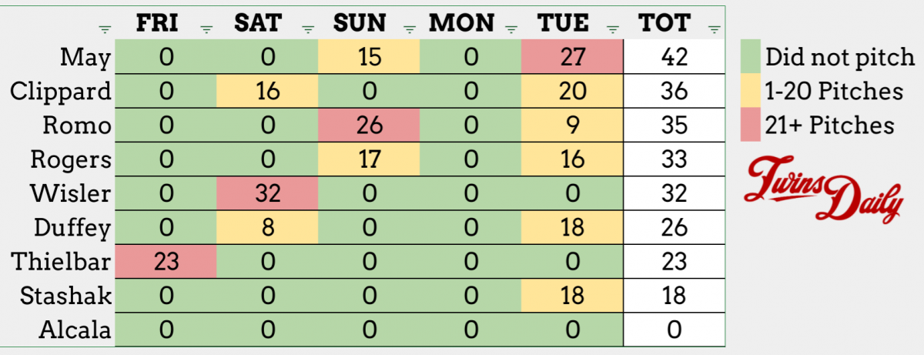
Task: Click the filter icon right of FRI
Action: click(x=206, y=29)
